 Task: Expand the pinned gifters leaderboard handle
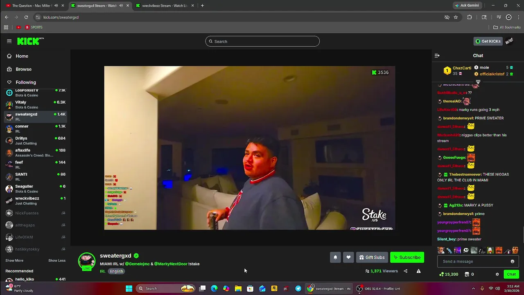pyautogui.click(x=478, y=82)
